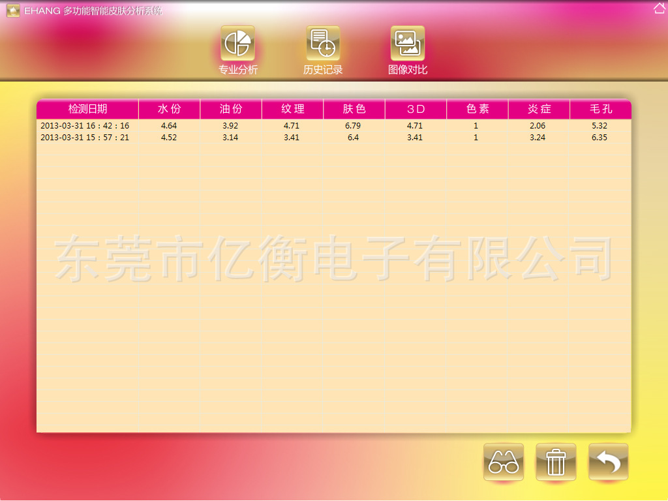Click the 毛孔 column header
This screenshot has height=501, width=668.
(600, 109)
